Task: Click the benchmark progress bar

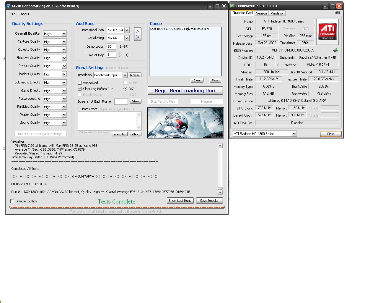Action: pyautogui.click(x=117, y=207)
